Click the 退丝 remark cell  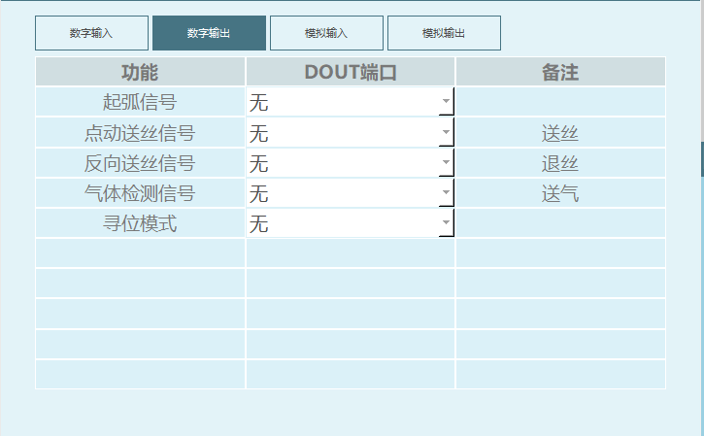tap(560, 162)
